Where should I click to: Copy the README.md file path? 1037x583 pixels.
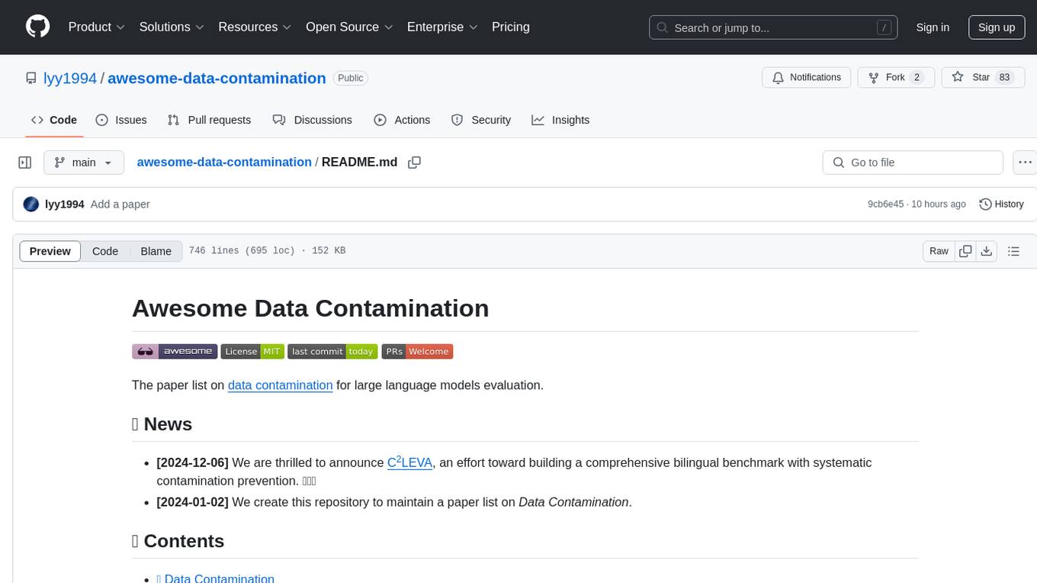415,163
